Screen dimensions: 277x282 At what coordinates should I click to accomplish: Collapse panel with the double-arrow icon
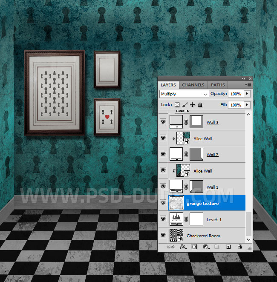[243, 78]
